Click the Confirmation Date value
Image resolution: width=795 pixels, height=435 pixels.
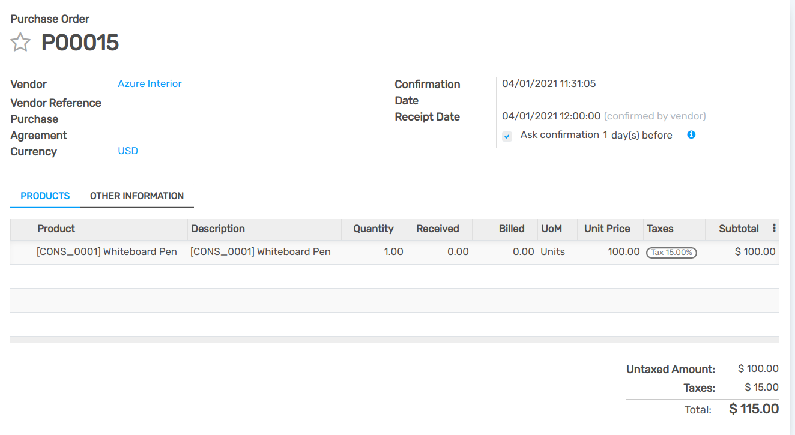pyautogui.click(x=549, y=84)
